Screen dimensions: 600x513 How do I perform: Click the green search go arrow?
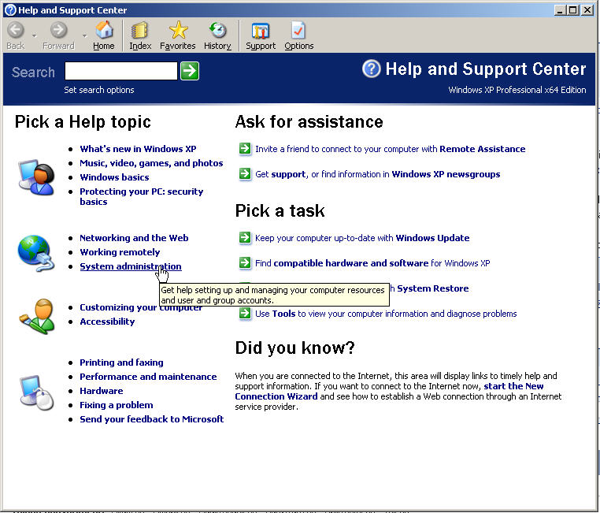tap(190, 71)
